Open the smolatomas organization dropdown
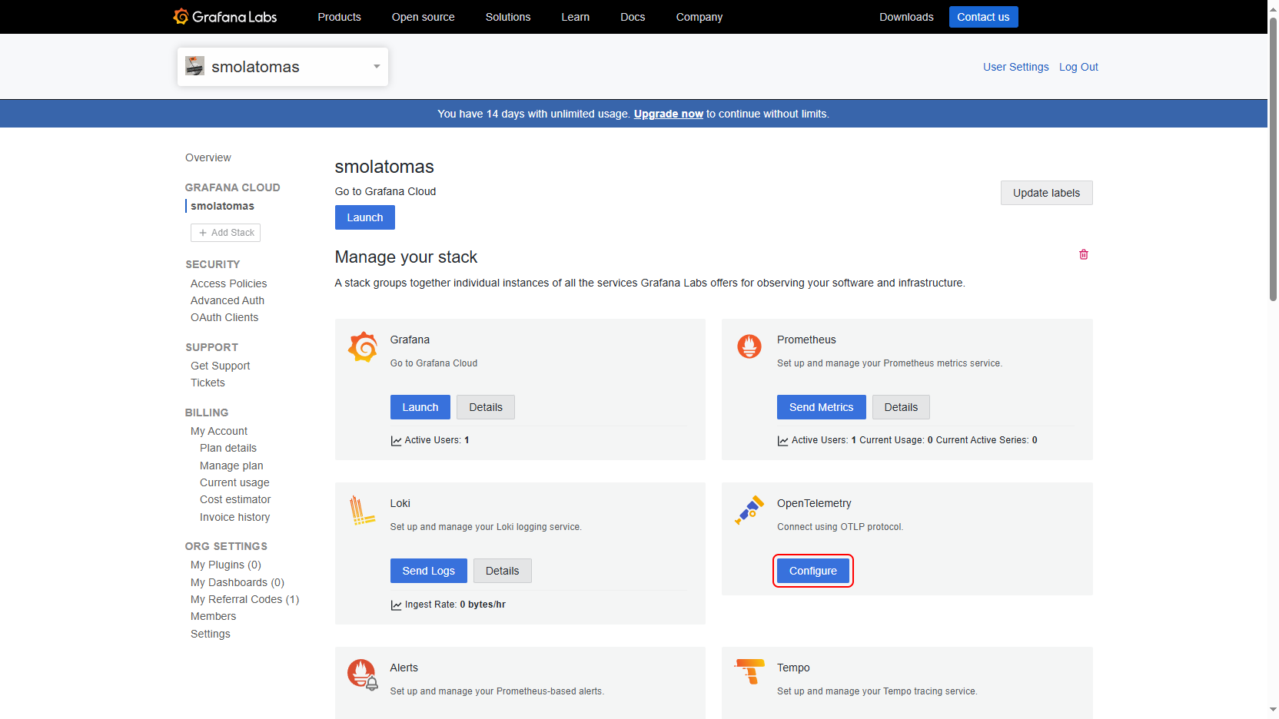Image resolution: width=1279 pixels, height=719 pixels. 283,67
